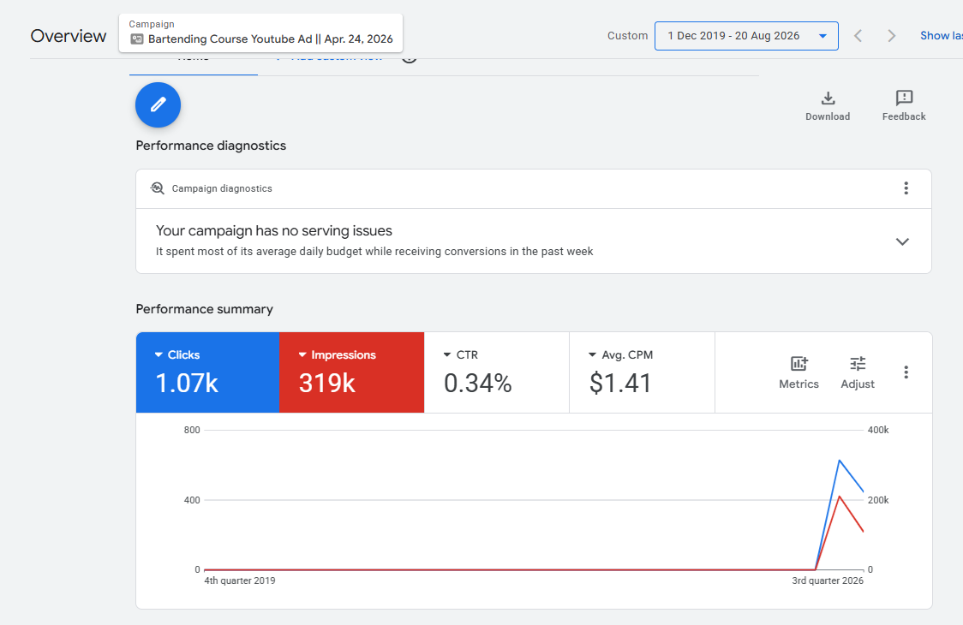Click the 1.07k clicks value
The width and height of the screenshot is (963, 625).
(187, 383)
